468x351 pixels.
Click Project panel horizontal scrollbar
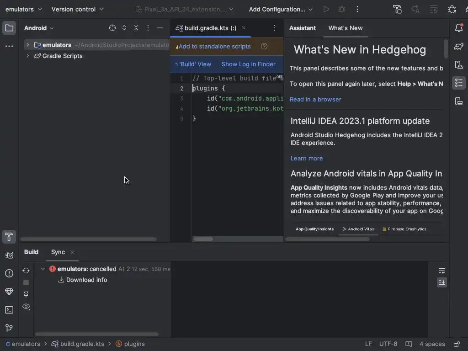[x=88, y=239]
